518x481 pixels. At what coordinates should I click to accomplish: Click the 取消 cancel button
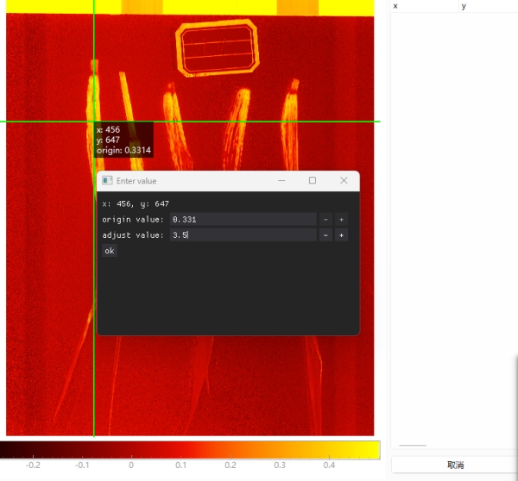455,465
